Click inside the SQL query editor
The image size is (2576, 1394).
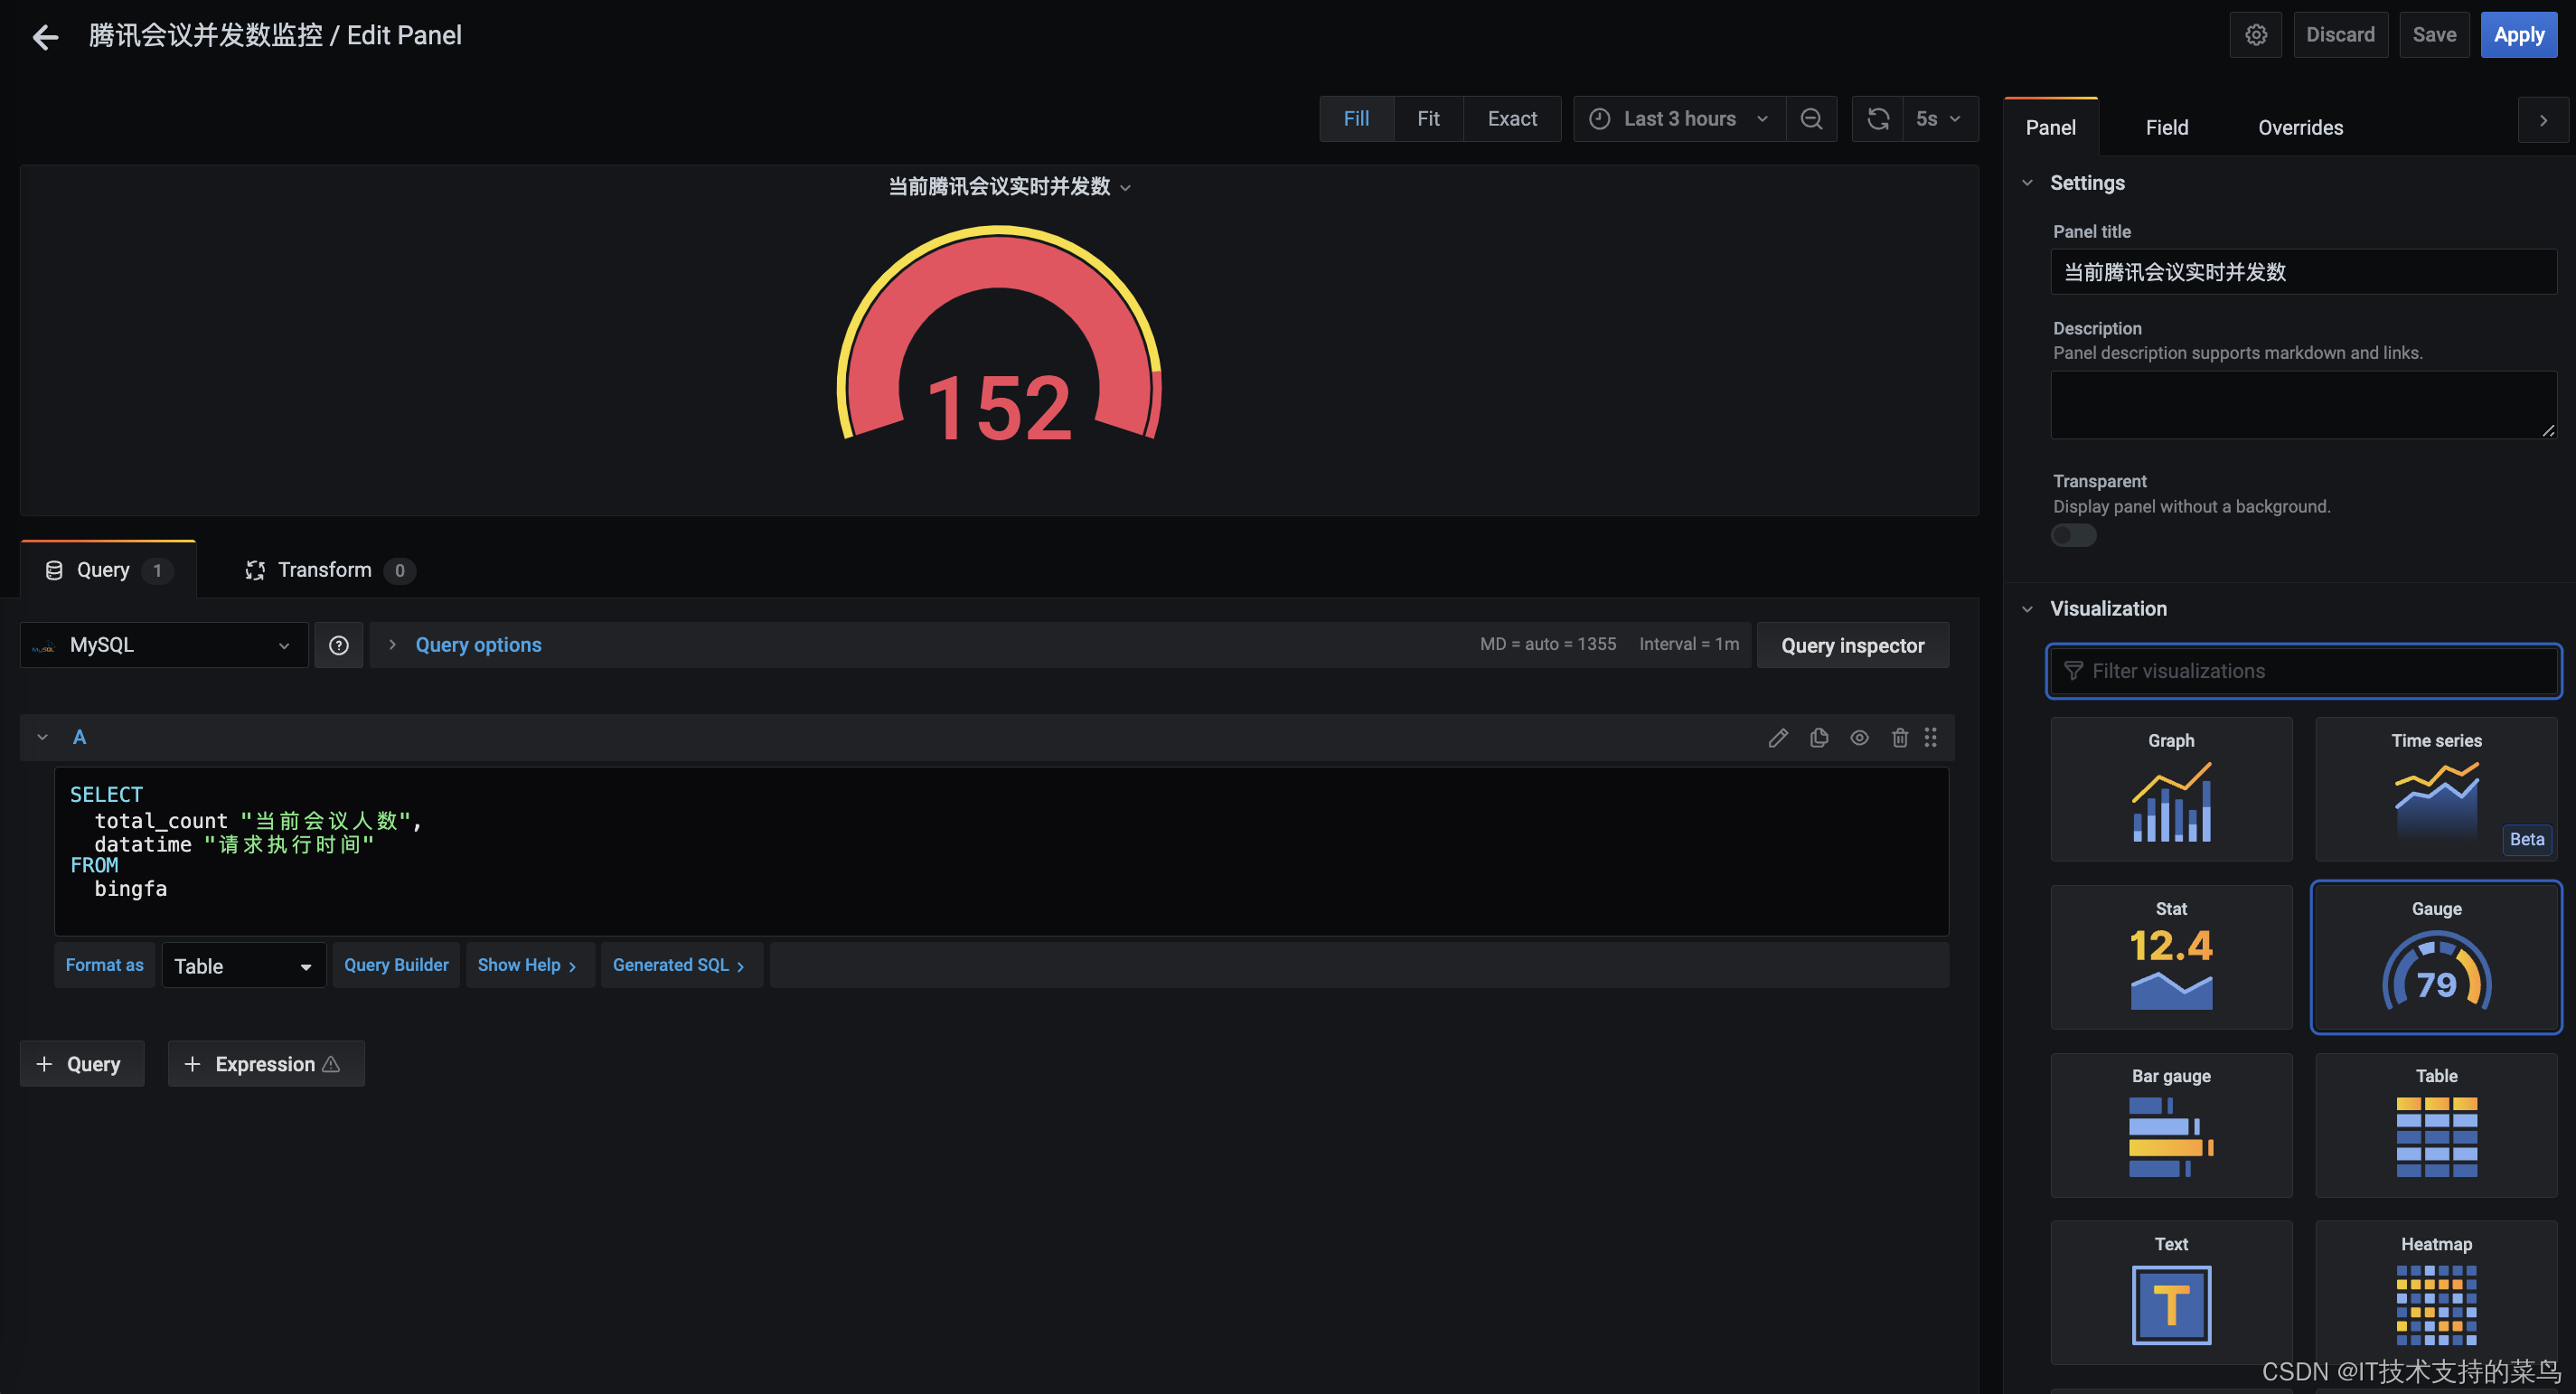[1001, 852]
